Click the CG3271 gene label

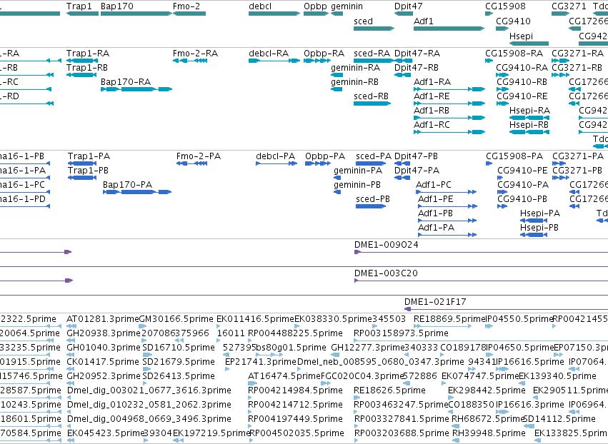(x=569, y=6)
